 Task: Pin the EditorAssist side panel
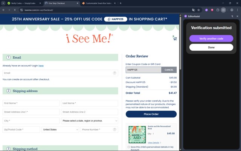pyautogui.click(x=232, y=16)
